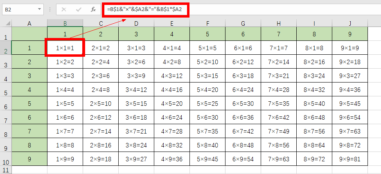The height and width of the screenshot is (174, 381).
Task: Click the Name Box showing B2
Action: [x=18, y=9]
